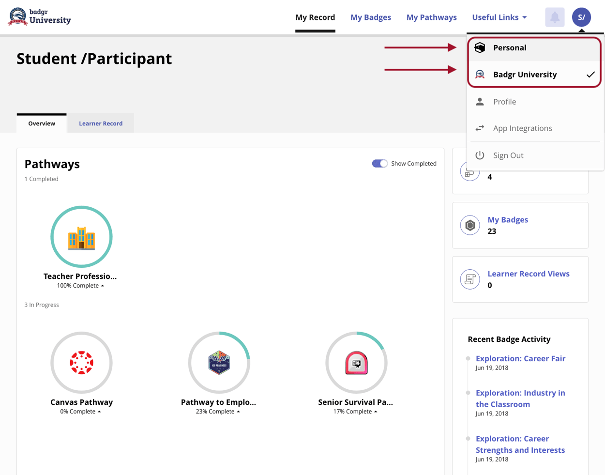
Task: Switch to the Personal account
Action: coord(509,47)
